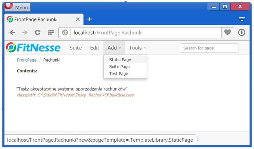The height and width of the screenshot is (149, 254).
Task: Open the Opera Menu button
Action: click(18, 7)
